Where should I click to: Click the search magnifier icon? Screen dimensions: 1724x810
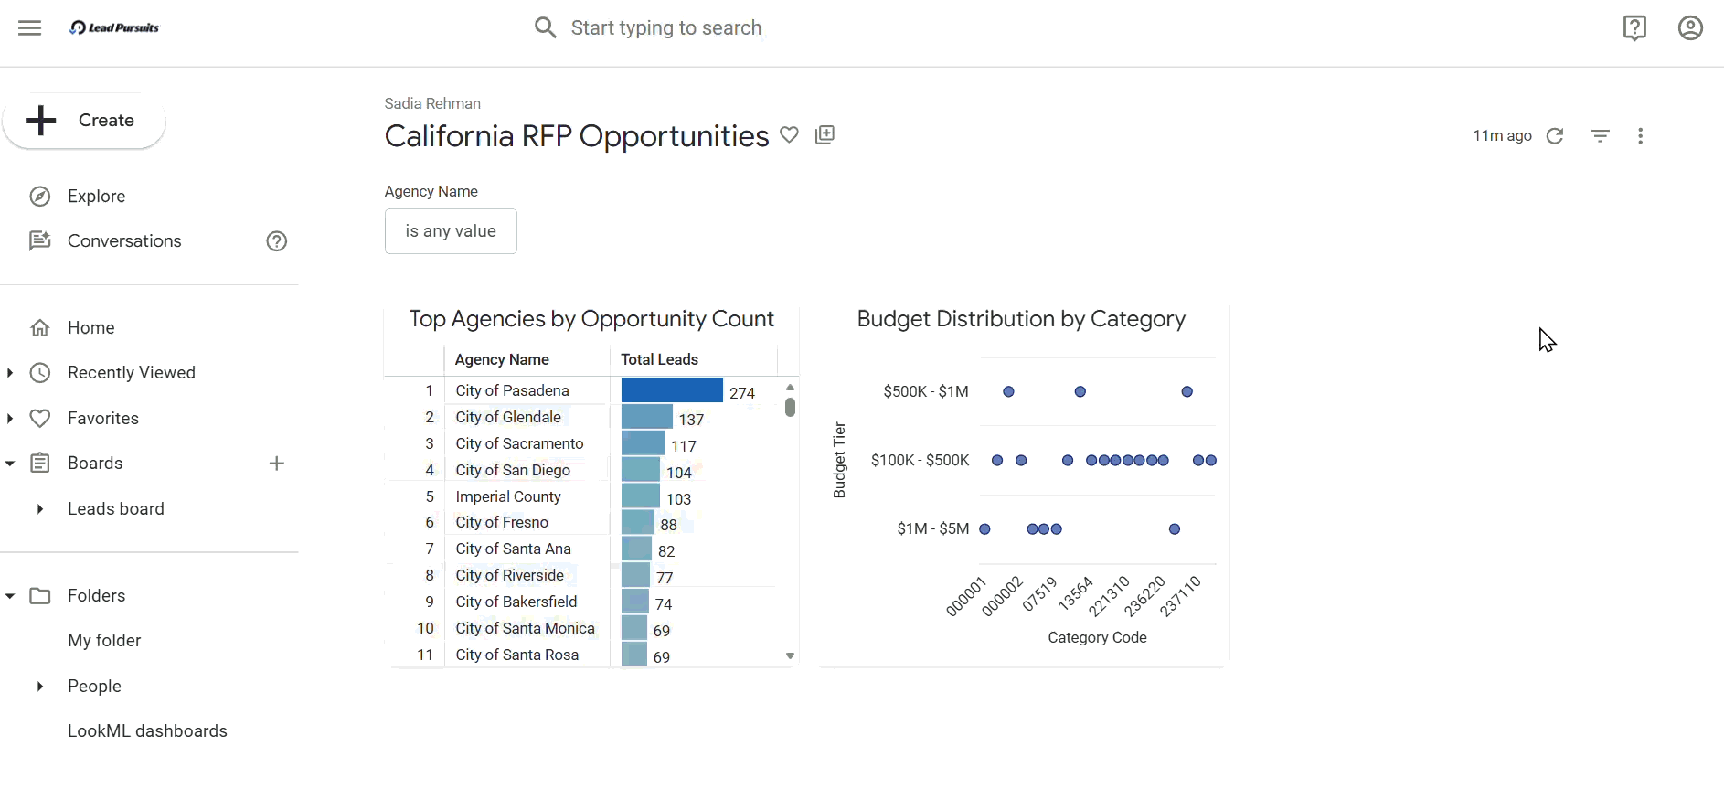click(546, 27)
